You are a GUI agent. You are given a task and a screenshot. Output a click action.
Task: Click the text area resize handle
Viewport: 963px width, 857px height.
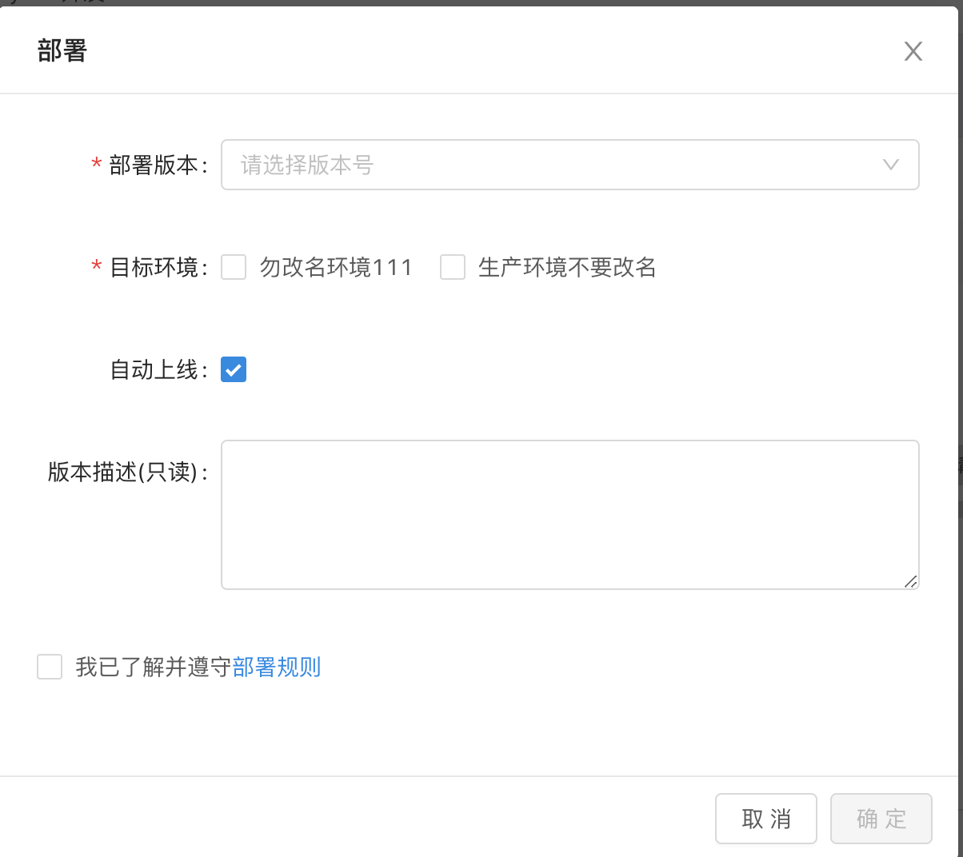910,581
